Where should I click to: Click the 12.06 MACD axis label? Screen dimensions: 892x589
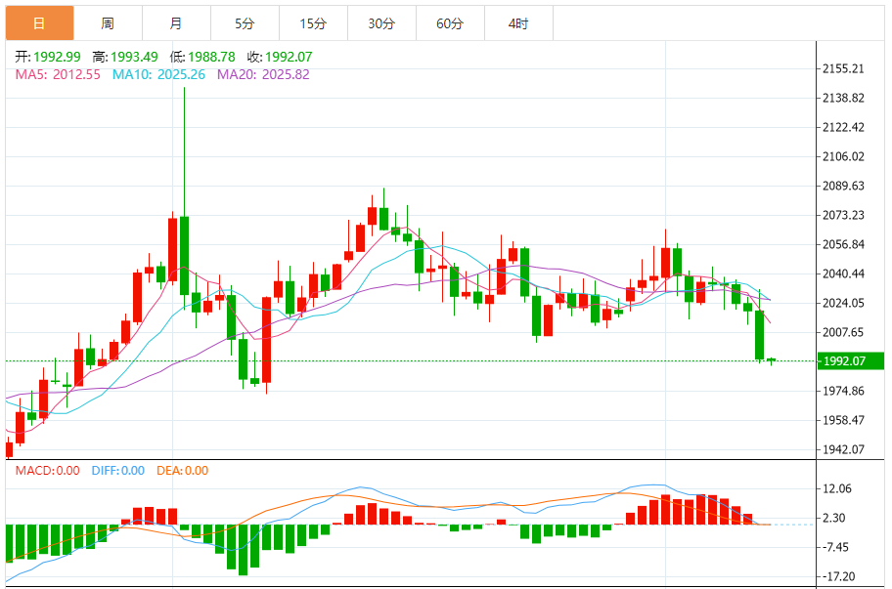[837, 488]
